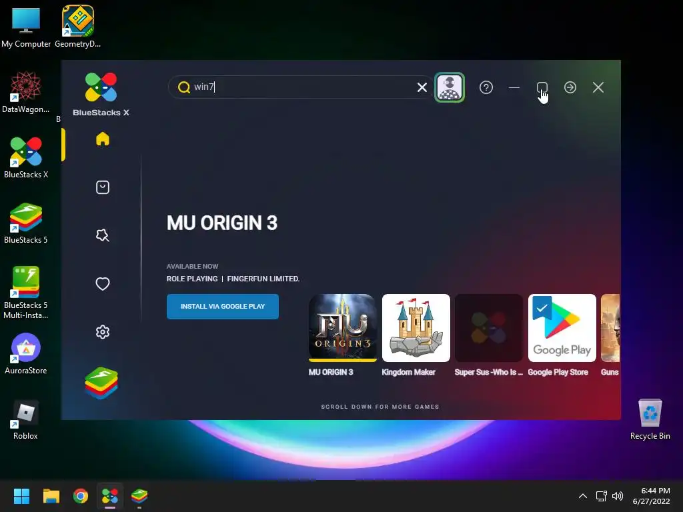683x512 pixels.
Task: Click the ROLE PLAYING genre label
Action: pos(192,279)
